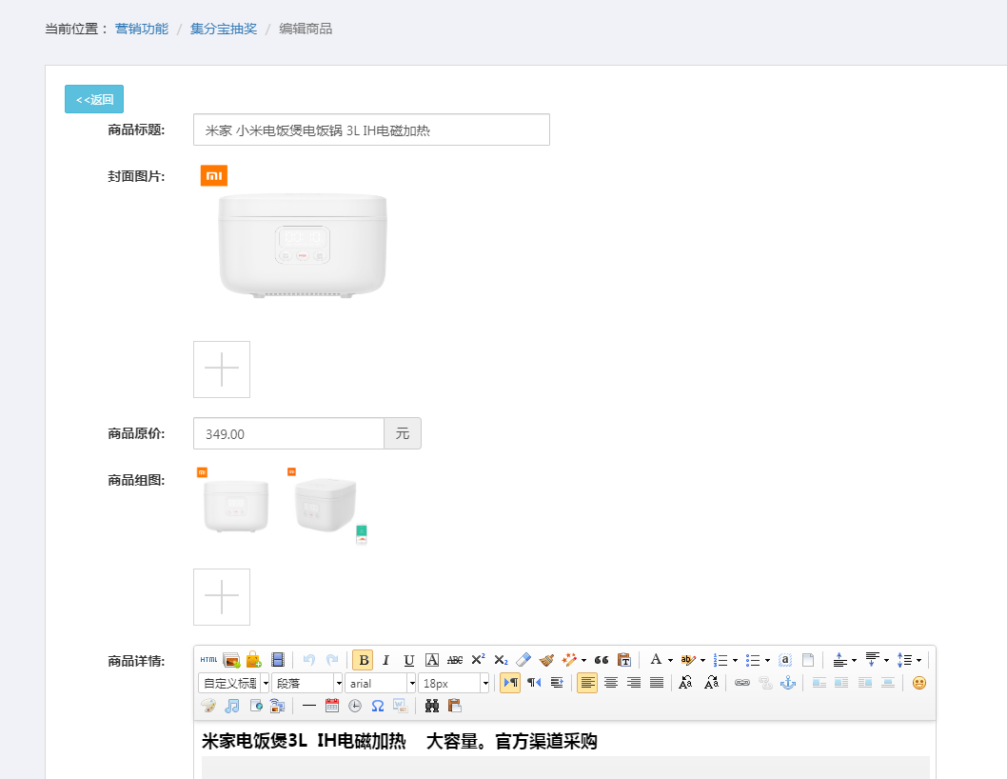Screen dimensions: 1007x779
Task: Click the <<返回 back button
Action: (94, 99)
